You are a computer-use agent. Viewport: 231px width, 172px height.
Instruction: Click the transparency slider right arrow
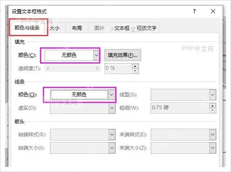[x=97, y=69]
